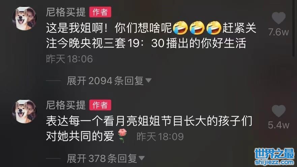This screenshot has width=297, height=167.
Task: Tap the heart on the 月亮姐姐 comment
Action: [x=278, y=111]
